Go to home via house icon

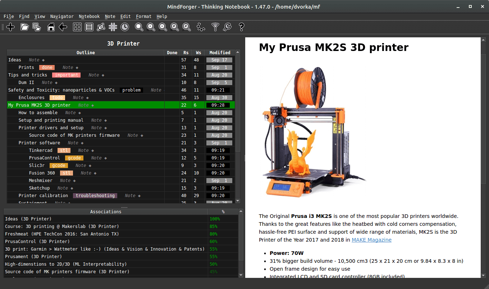(51, 27)
